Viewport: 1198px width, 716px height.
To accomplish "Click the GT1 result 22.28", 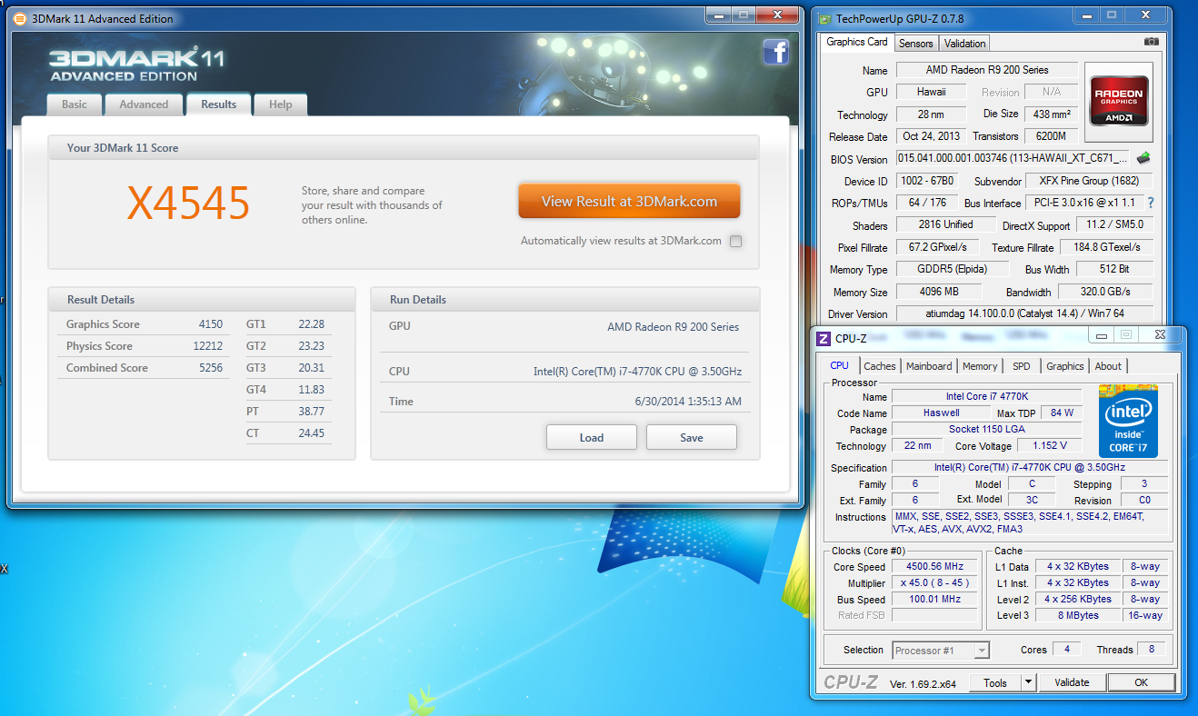I will tap(311, 324).
